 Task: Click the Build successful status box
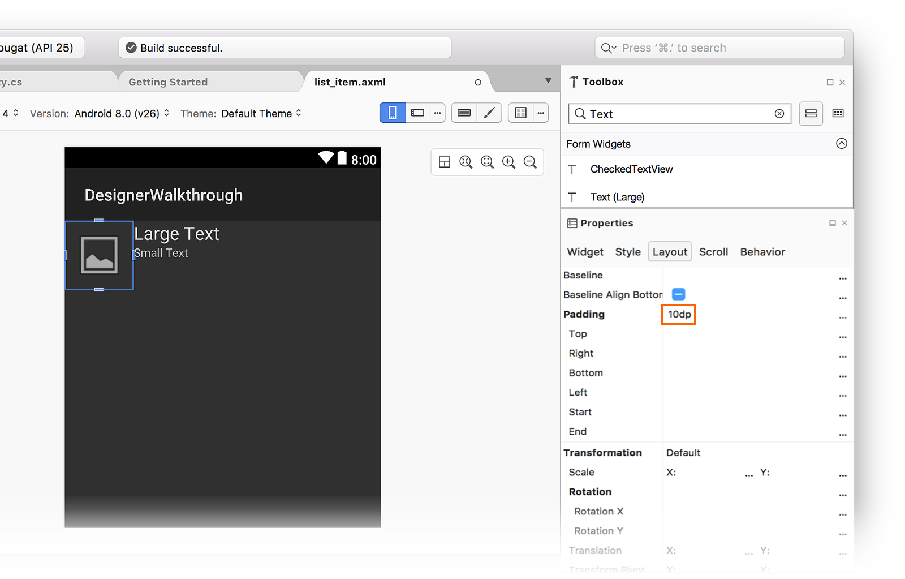point(285,48)
